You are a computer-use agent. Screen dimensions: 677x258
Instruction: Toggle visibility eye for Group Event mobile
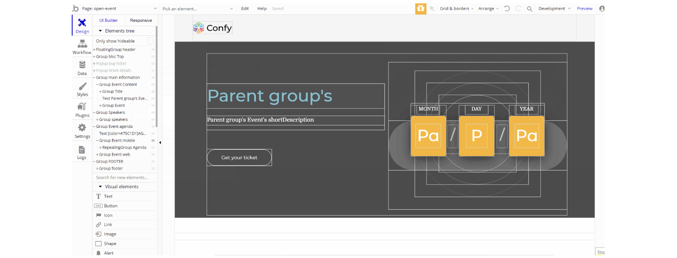point(153,140)
